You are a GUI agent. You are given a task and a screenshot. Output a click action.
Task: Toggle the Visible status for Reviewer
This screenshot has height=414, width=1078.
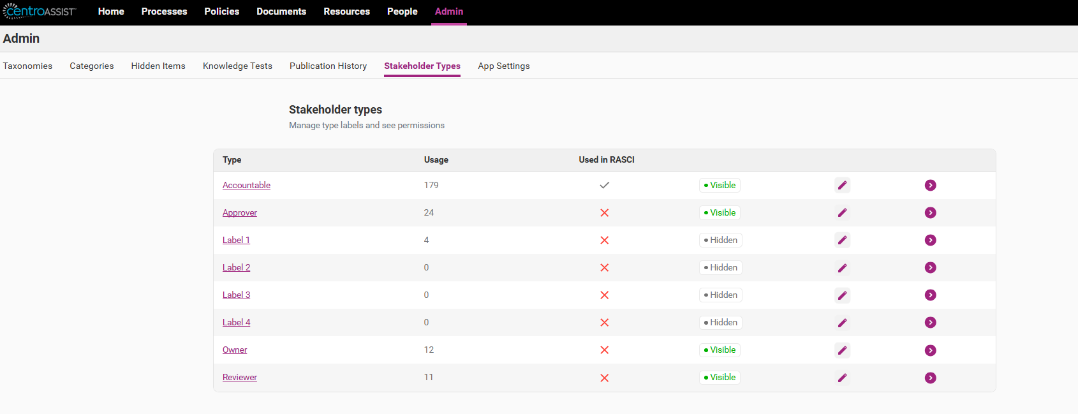720,377
